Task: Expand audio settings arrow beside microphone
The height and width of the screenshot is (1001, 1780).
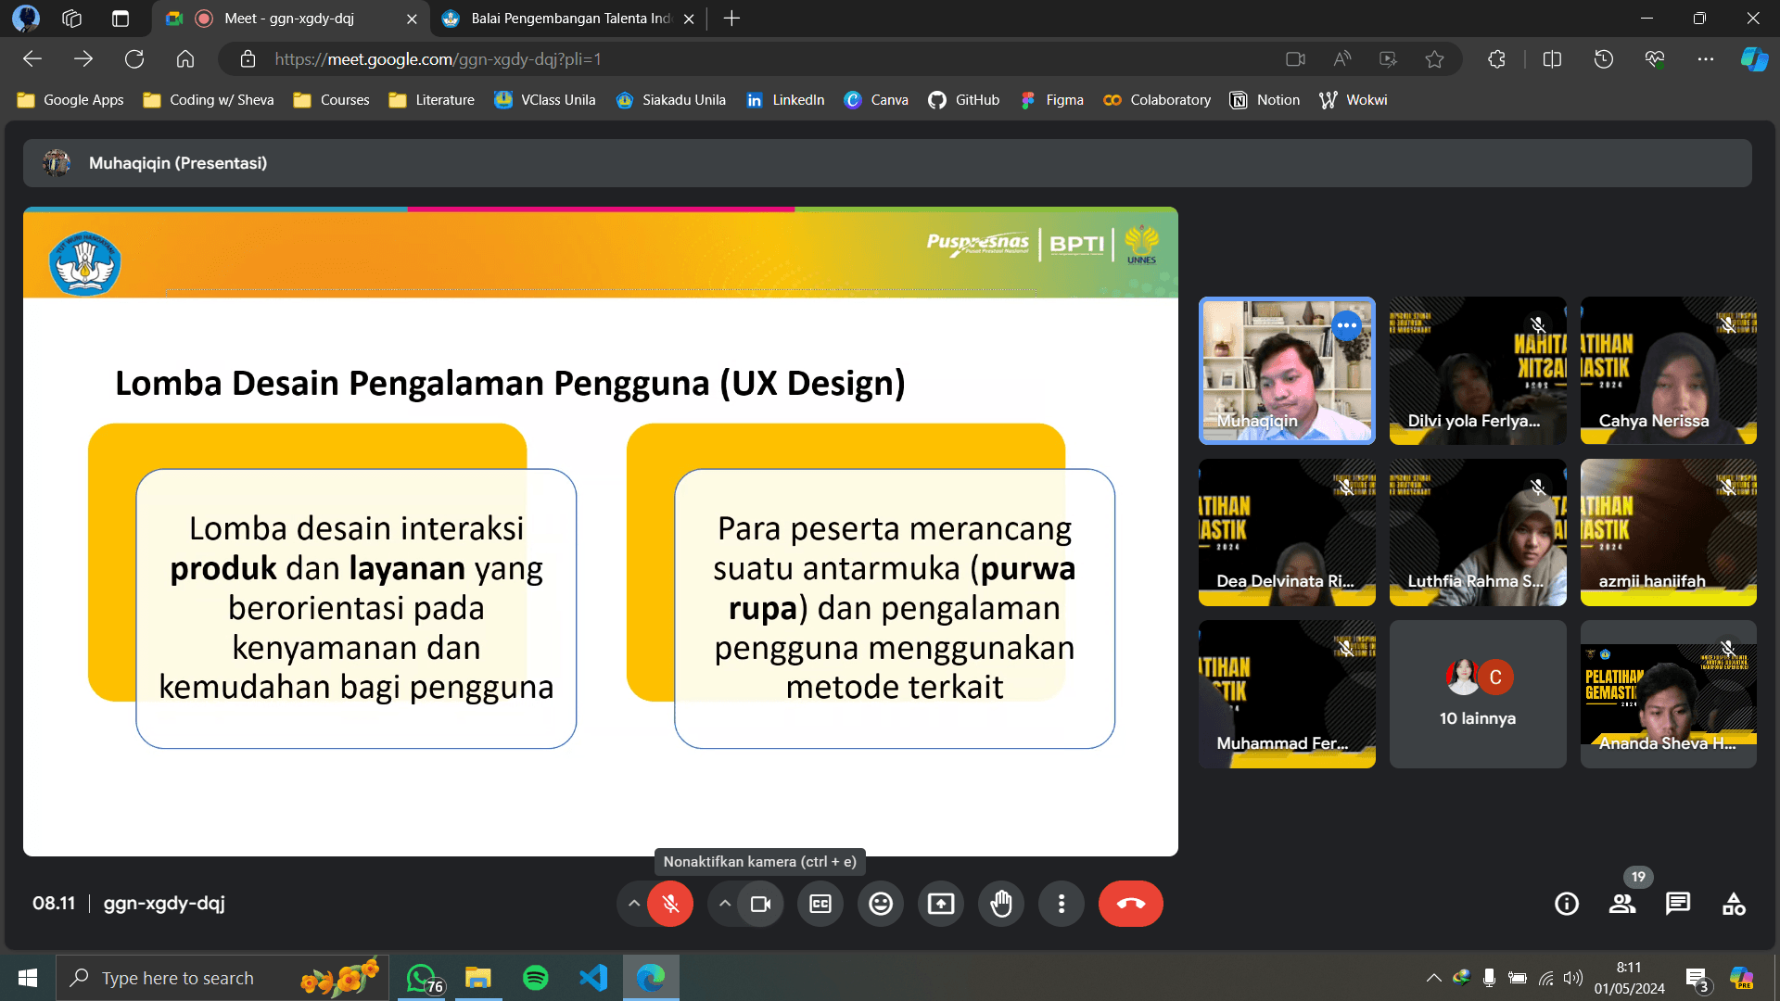Action: 634,904
